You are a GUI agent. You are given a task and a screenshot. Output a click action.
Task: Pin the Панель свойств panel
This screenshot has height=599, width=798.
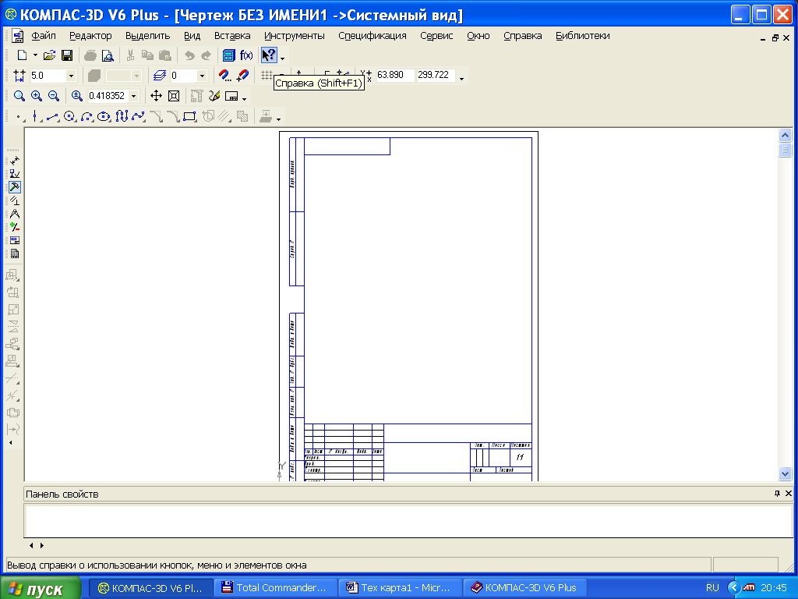point(777,493)
